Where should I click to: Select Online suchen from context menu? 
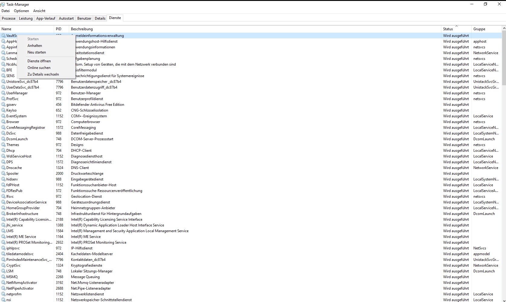pos(46,68)
